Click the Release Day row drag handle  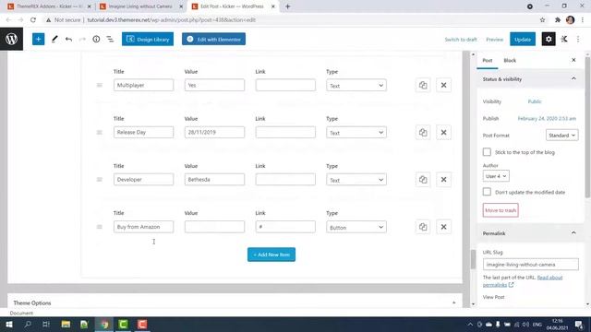tap(100, 133)
